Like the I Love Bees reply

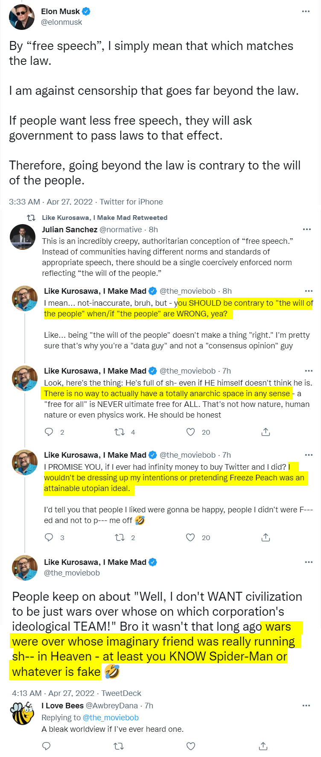click(x=191, y=746)
